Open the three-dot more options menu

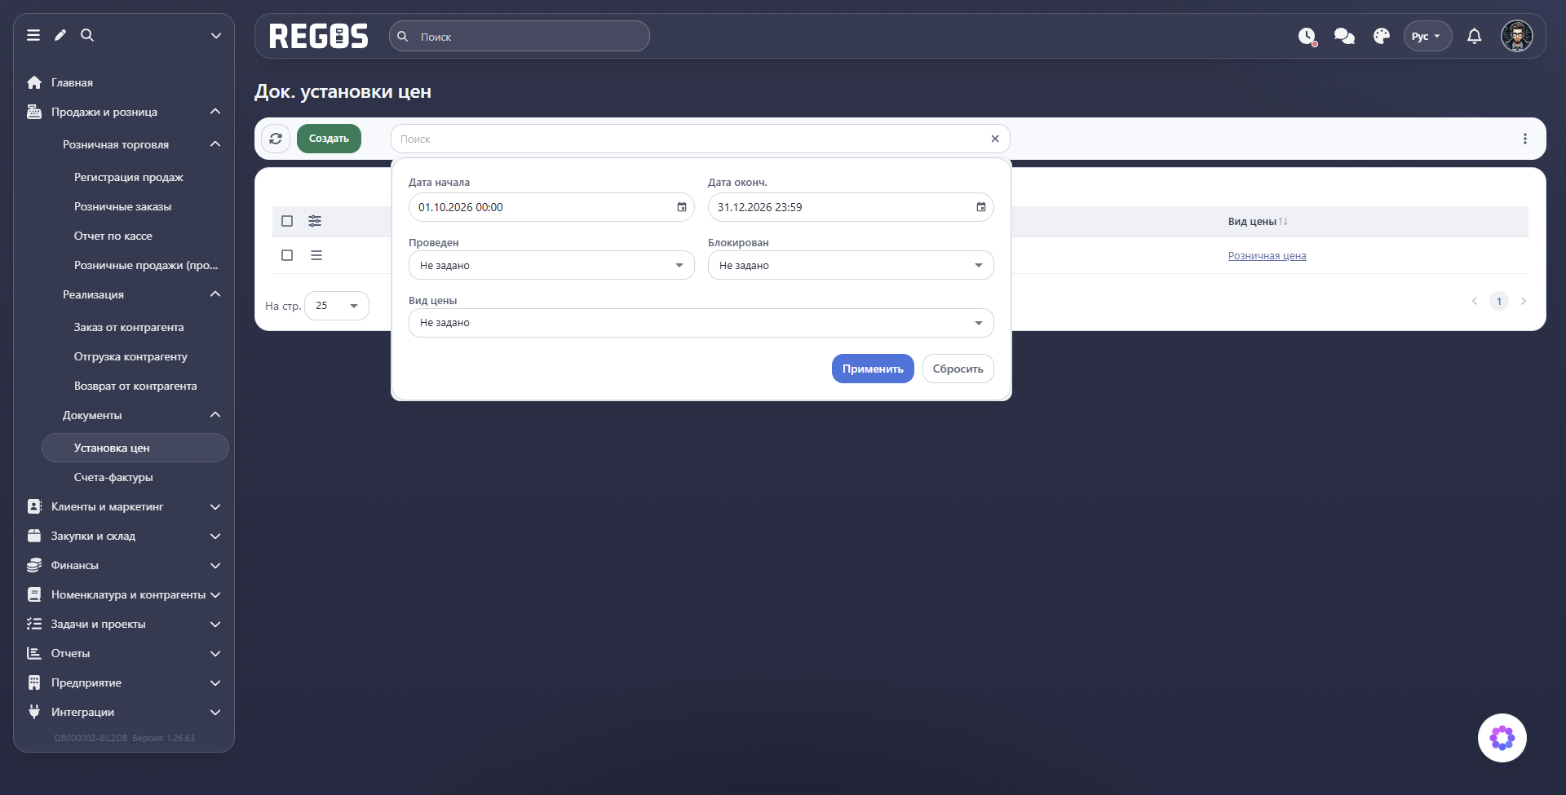[1525, 139]
